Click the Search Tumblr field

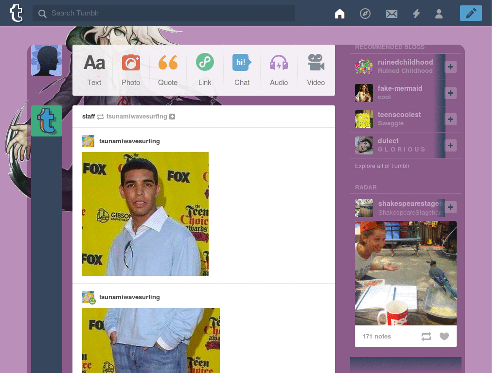point(164,13)
